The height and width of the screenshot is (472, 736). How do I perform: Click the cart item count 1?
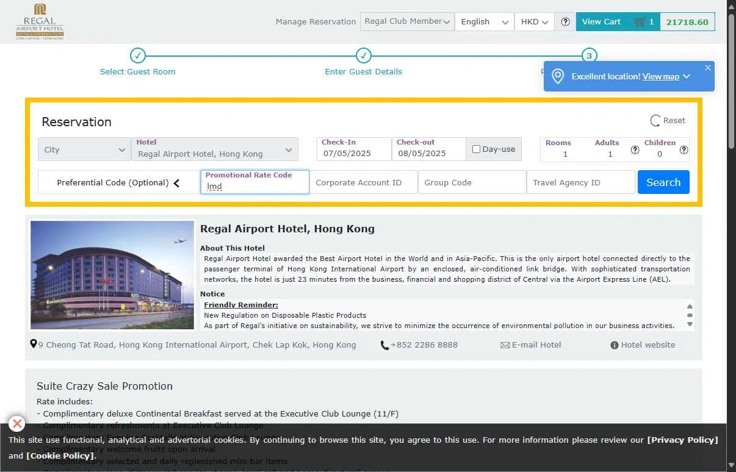pyautogui.click(x=651, y=22)
